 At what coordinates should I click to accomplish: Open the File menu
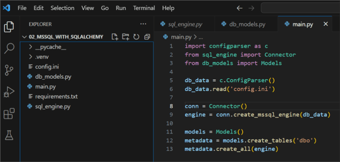(x=22, y=8)
